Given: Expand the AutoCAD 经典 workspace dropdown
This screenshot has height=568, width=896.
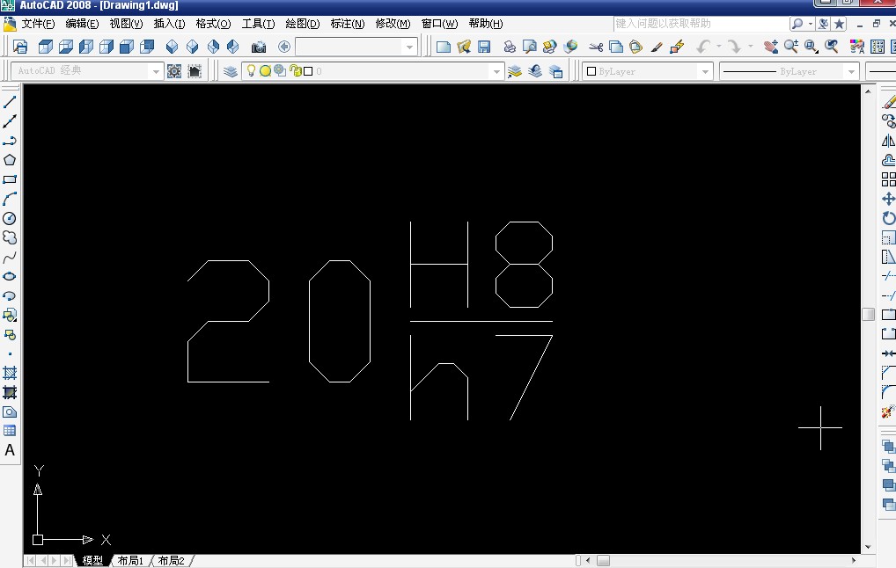Looking at the screenshot, I should pyautogui.click(x=156, y=71).
